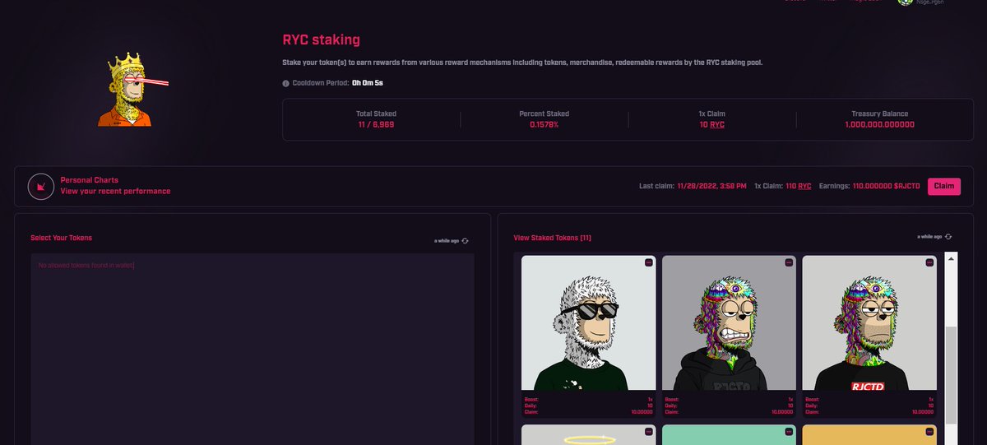Click 'a while ago' in View Staked Tokens panel
This screenshot has height=445, width=987.
pos(929,237)
